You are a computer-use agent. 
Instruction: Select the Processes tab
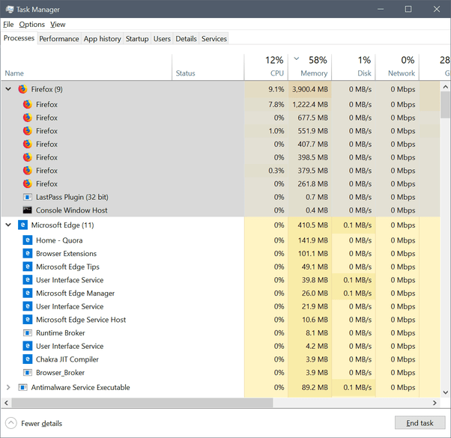pyautogui.click(x=19, y=38)
